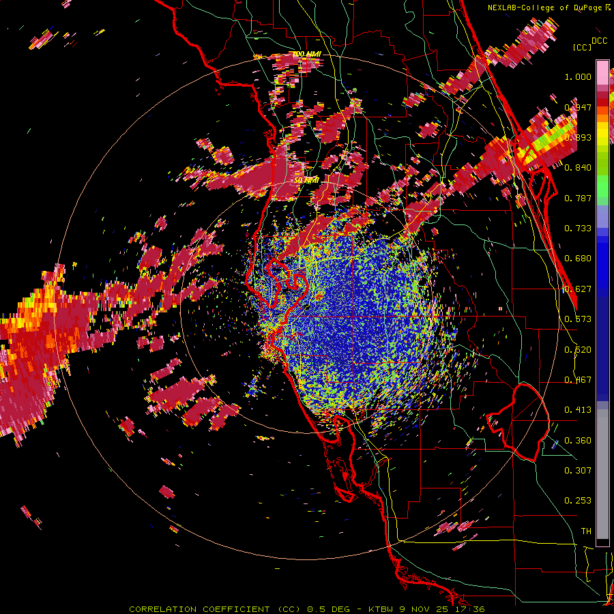Viewport: 614px width, 614px height.
Task: Click the 50 NMI range ring label
Action: coord(306,180)
